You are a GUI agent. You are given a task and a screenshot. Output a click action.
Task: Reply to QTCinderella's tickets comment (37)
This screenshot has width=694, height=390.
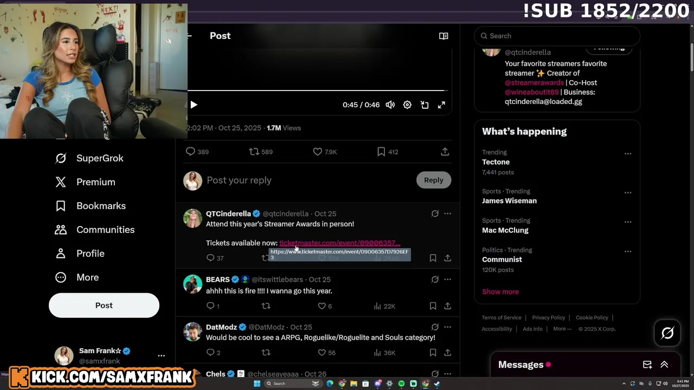click(x=215, y=258)
